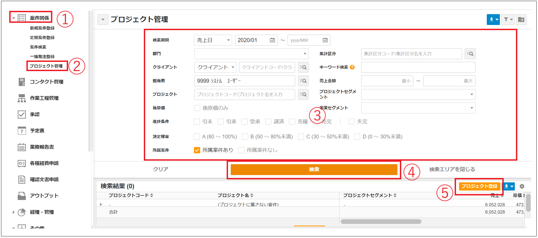
Task: Select プロジェクト管理 menu item
Action: (46, 66)
